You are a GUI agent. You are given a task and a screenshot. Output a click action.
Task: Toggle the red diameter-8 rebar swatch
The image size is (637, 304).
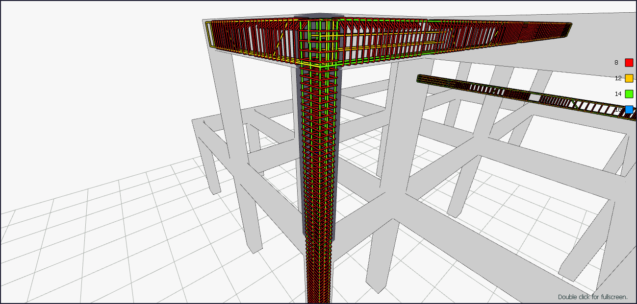point(629,63)
